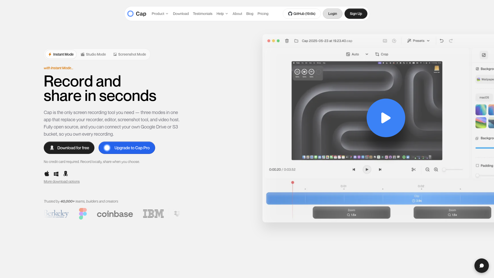Viewport: 494px width, 278px height.
Task: Click the Crop tool
Action: 382,54
